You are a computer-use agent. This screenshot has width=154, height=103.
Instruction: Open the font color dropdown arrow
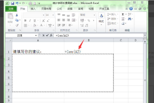(x=44, y=25)
